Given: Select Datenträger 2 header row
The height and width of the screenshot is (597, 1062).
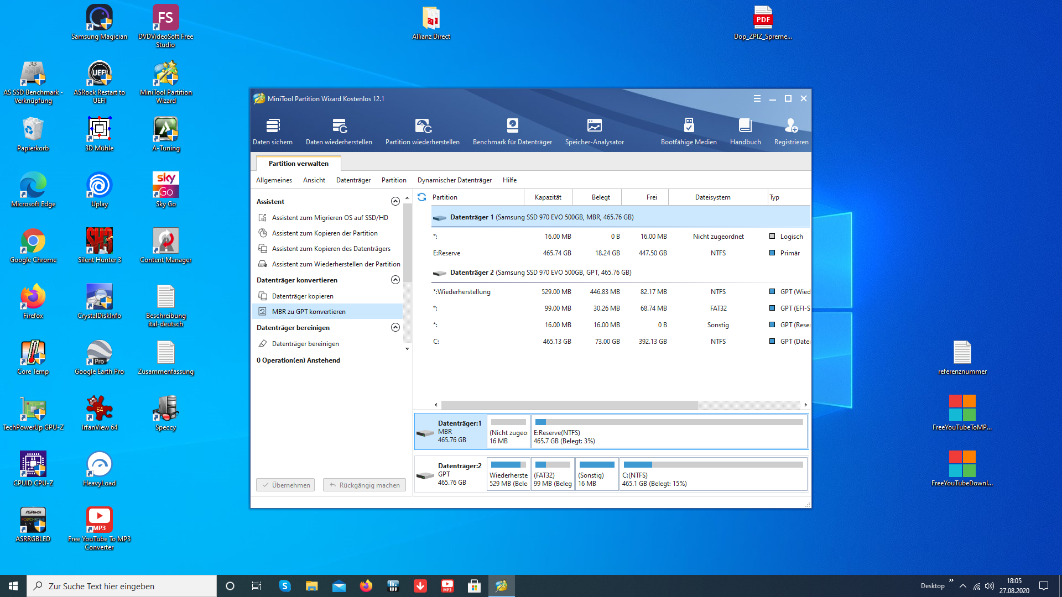Looking at the screenshot, I should [x=621, y=273].
